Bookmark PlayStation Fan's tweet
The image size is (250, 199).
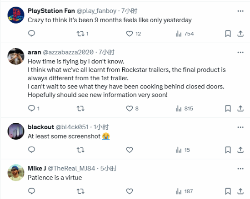click(228, 34)
